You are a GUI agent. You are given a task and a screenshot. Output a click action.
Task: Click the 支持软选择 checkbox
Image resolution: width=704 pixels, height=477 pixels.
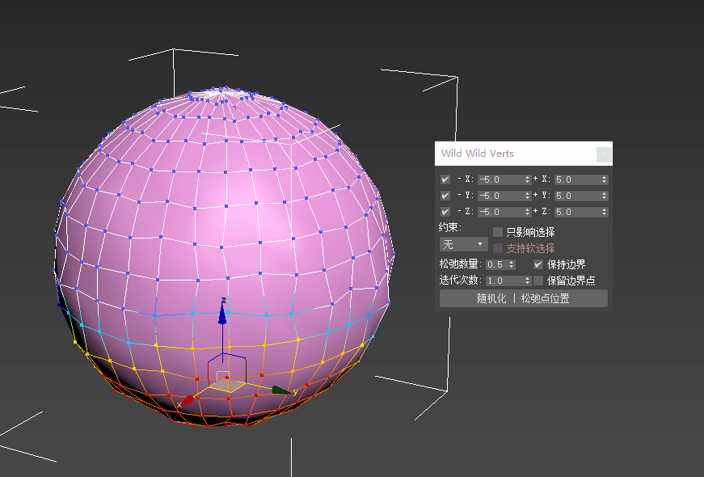497,248
